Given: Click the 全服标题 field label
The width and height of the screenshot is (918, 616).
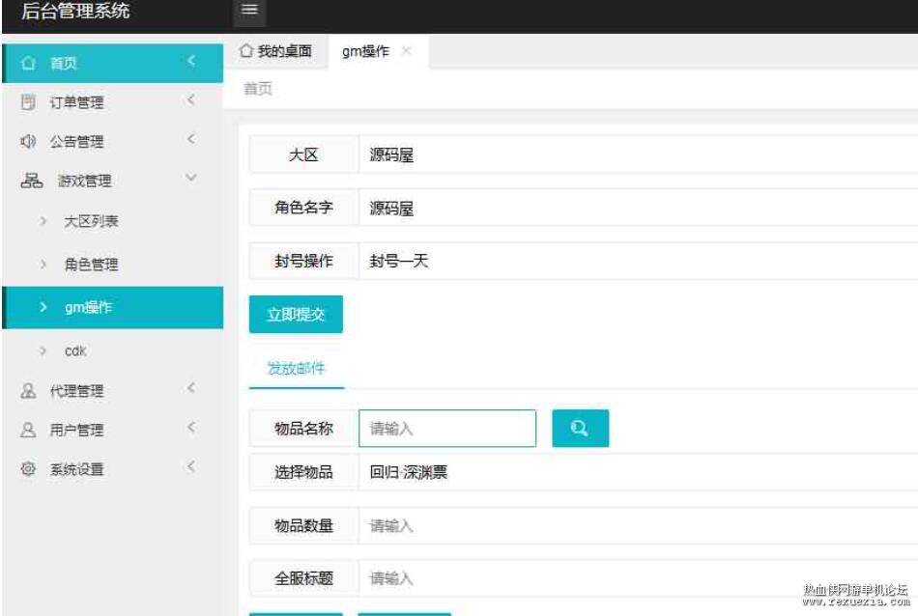Looking at the screenshot, I should [303, 578].
